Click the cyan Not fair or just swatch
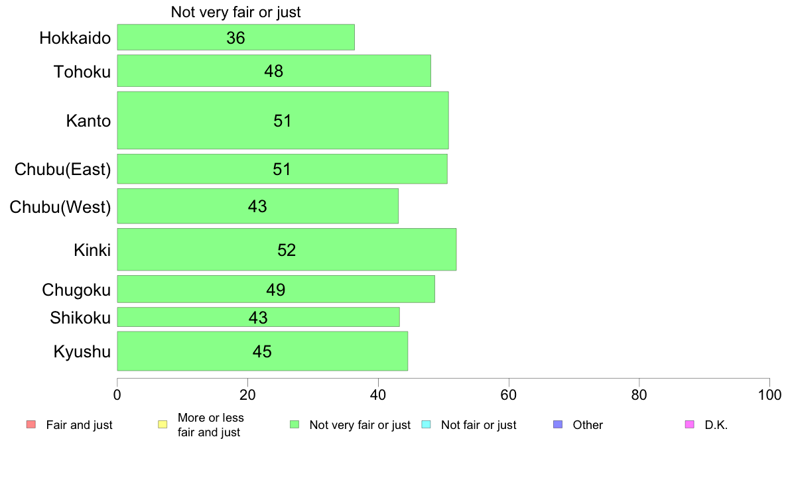The image size is (788, 488). 426,424
